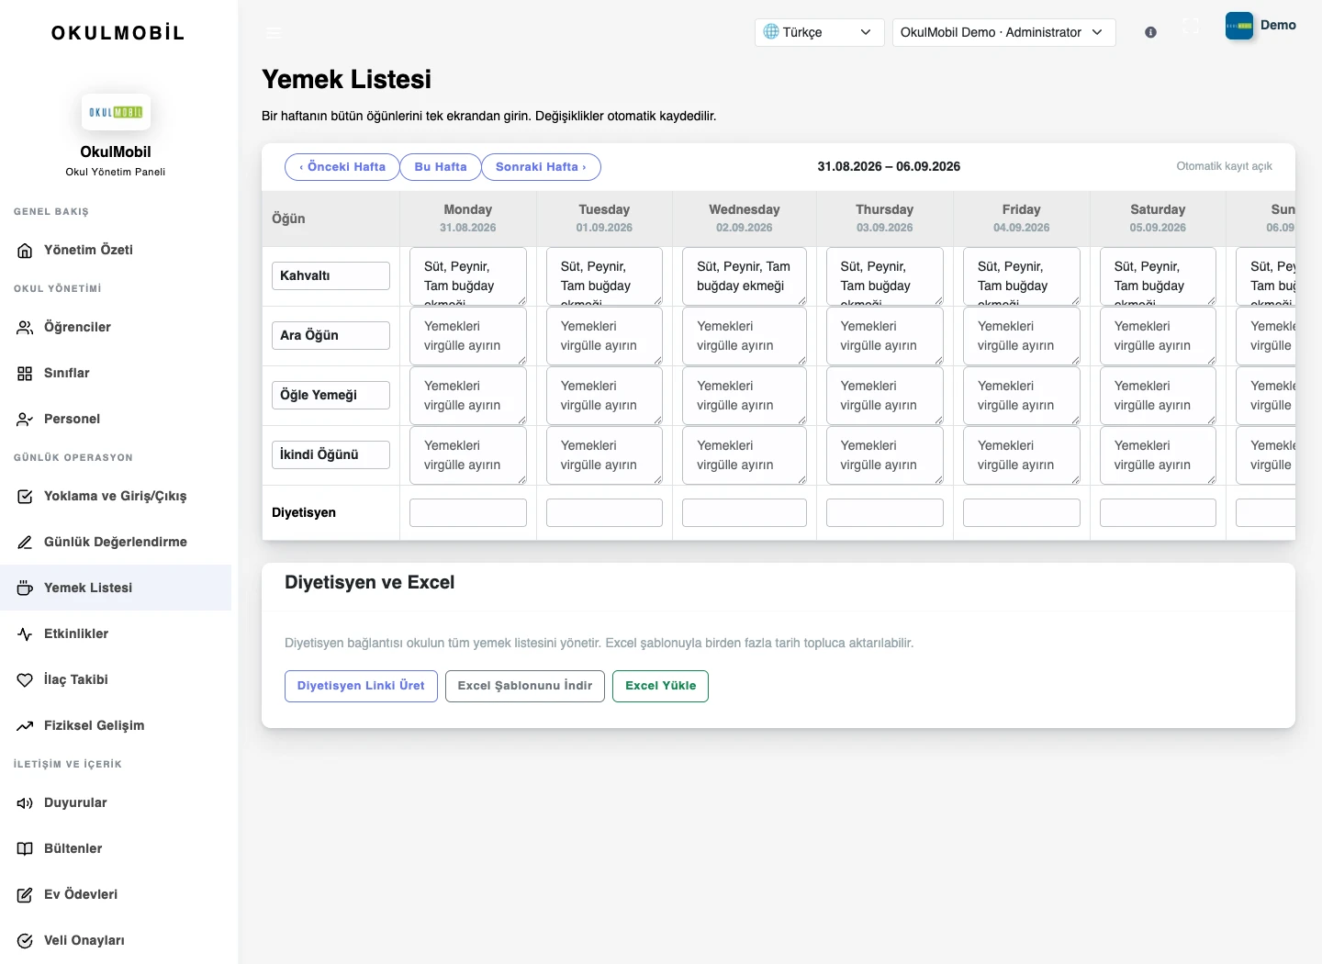The width and height of the screenshot is (1322, 964).
Task: Click the Diyetisyen ve Excel heading
Action: click(x=370, y=582)
